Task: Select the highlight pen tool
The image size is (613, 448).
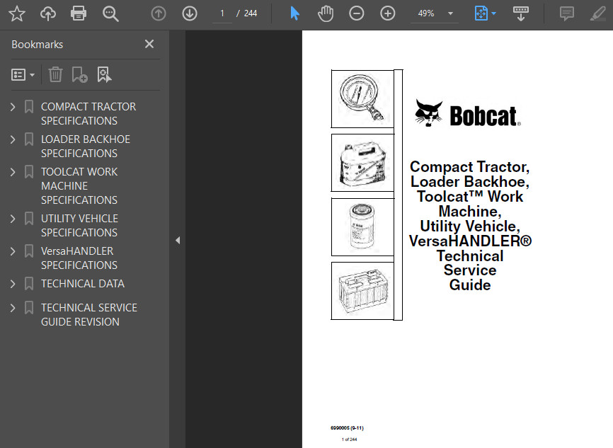Action: pyautogui.click(x=598, y=13)
